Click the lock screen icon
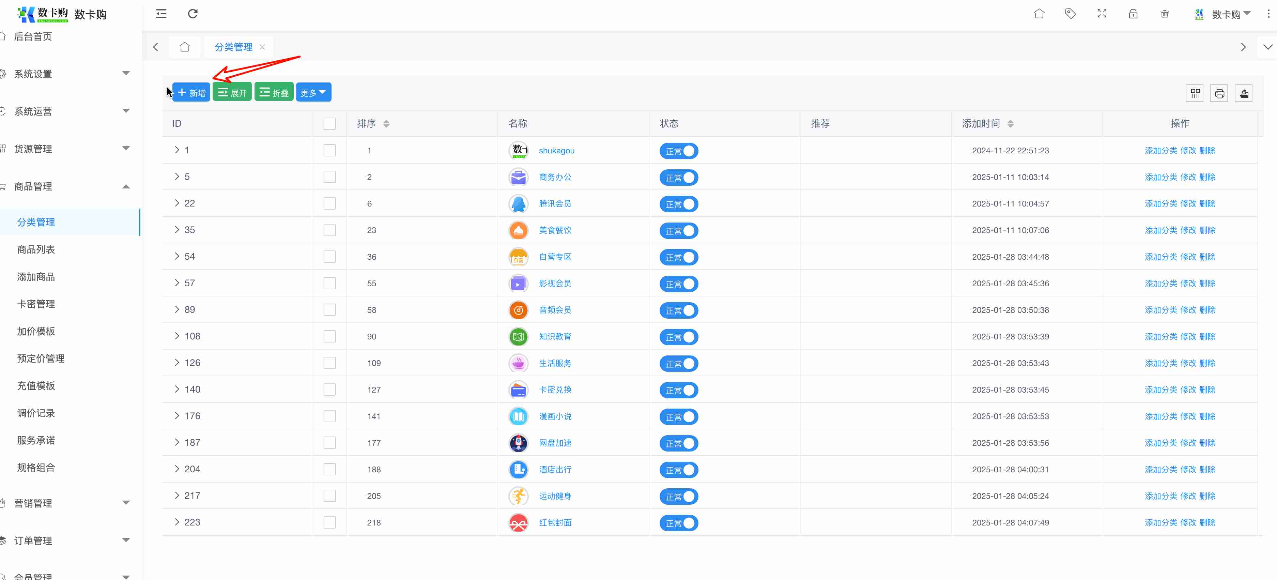The width and height of the screenshot is (1277, 580). [x=1133, y=14]
